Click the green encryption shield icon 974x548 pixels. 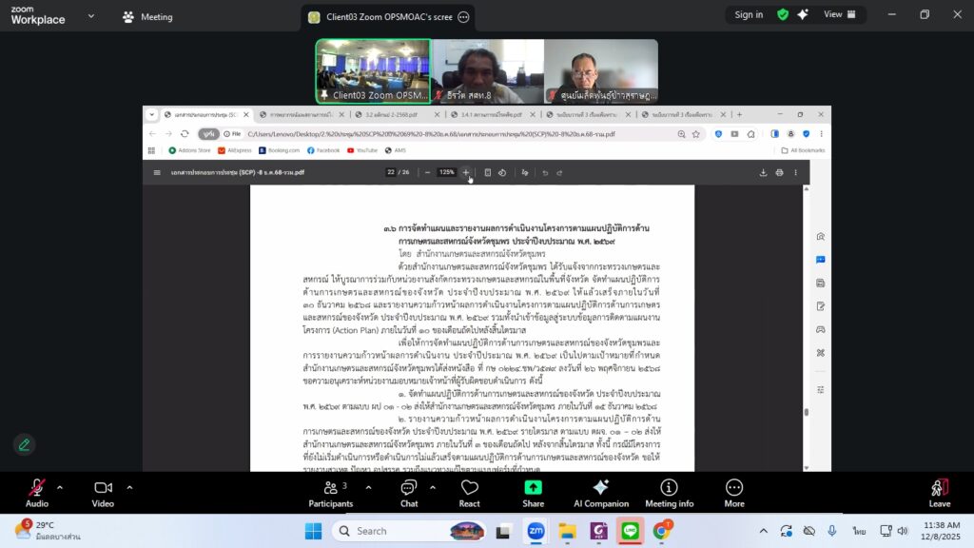[x=782, y=14]
